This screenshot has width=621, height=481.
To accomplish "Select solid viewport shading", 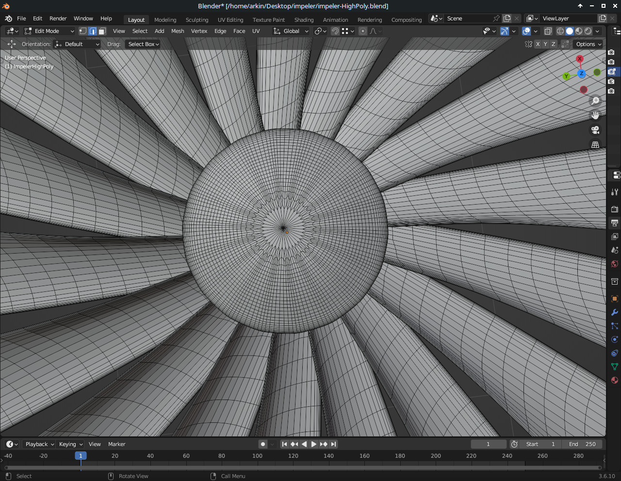I will (x=570, y=31).
